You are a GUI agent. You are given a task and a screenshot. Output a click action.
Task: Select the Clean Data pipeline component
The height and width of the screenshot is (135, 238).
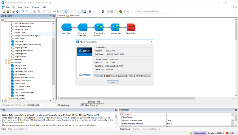tap(67, 27)
